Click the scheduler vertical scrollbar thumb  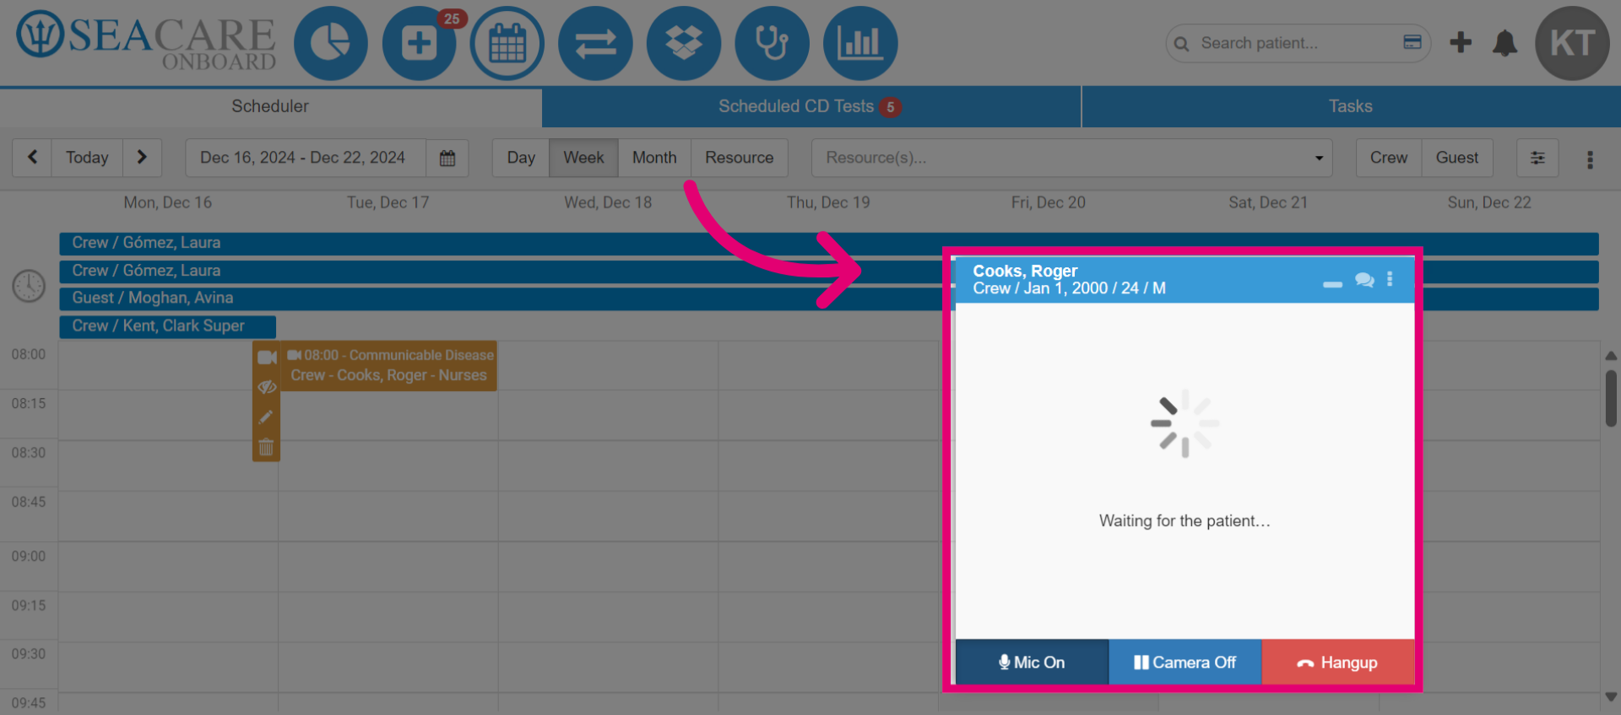[1611, 398]
